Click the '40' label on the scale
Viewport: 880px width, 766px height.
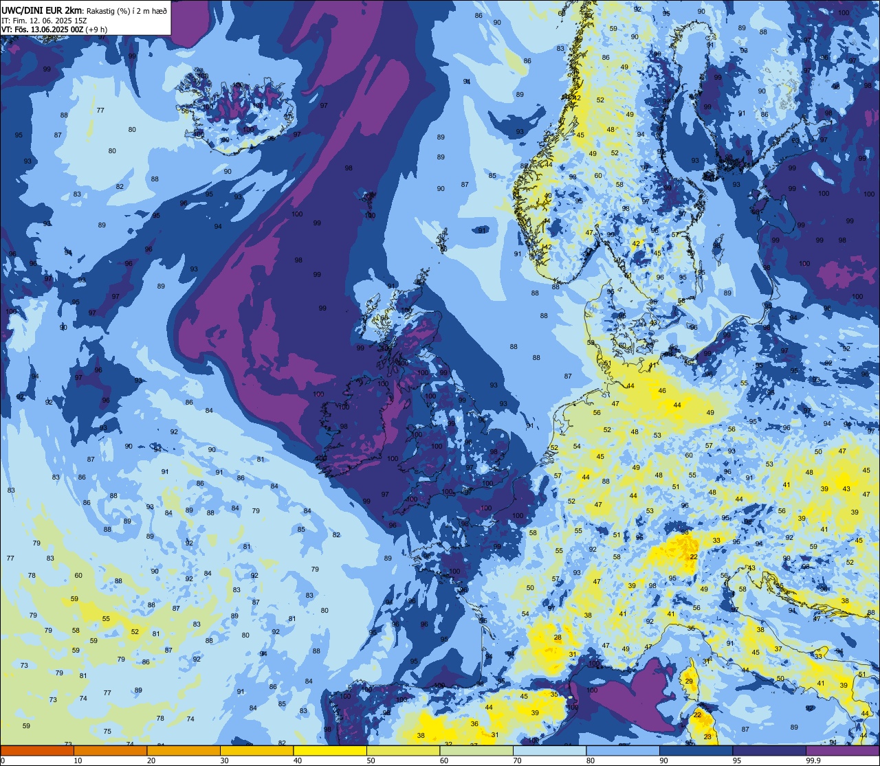(x=298, y=761)
